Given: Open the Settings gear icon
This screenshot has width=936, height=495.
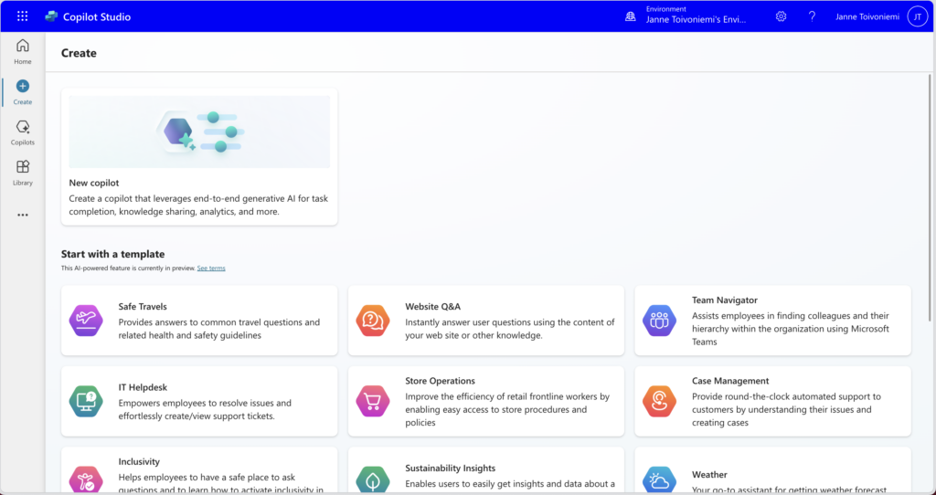Looking at the screenshot, I should [x=781, y=16].
